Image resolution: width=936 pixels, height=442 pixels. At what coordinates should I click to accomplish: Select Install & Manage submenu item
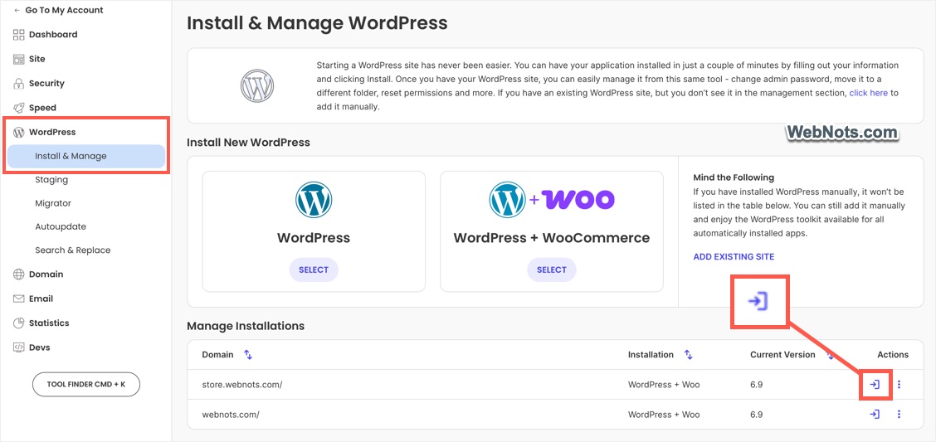click(86, 156)
